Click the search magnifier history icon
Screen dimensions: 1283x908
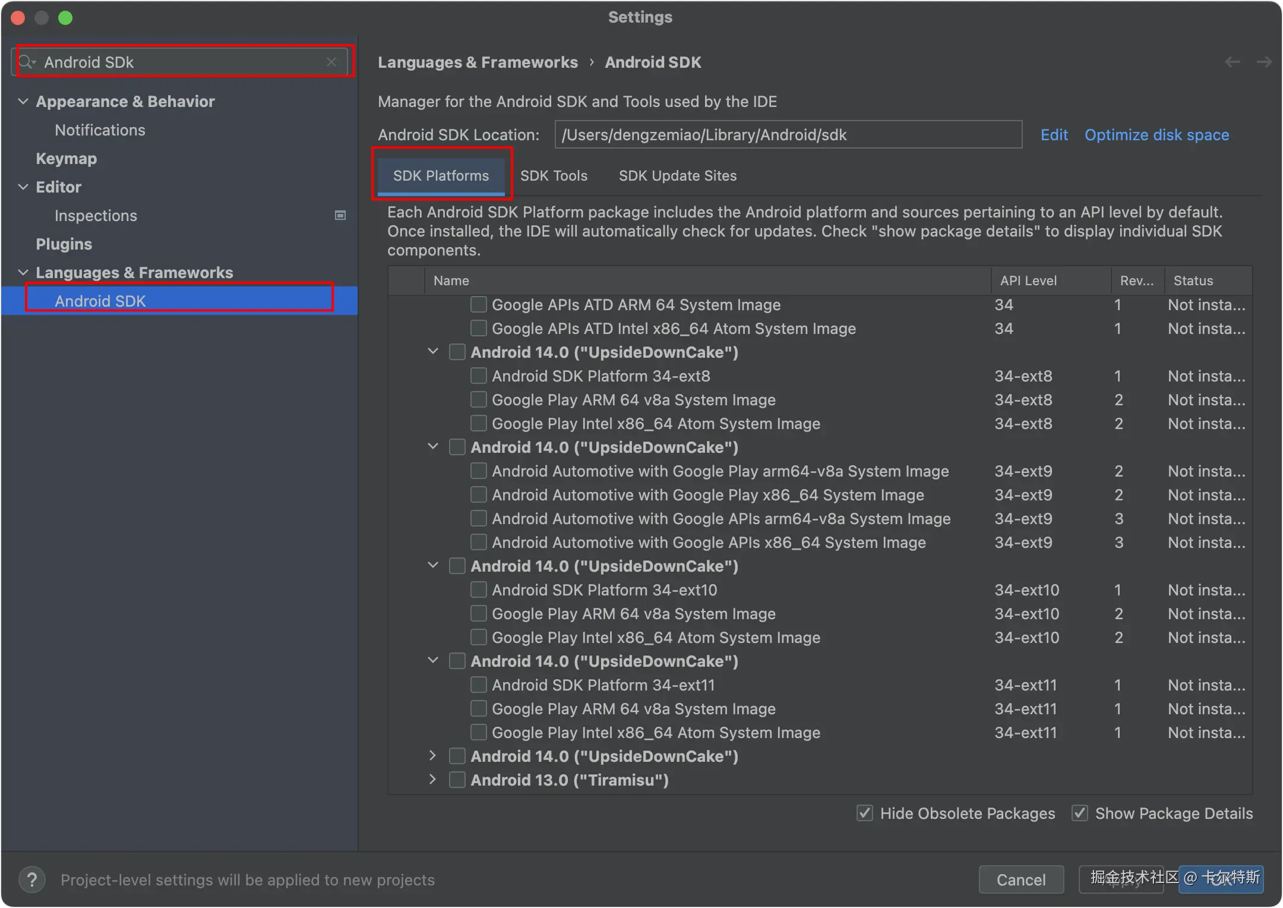click(27, 62)
